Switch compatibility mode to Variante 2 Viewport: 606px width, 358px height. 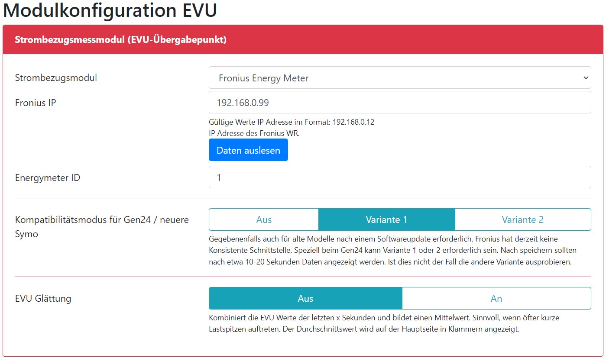pyautogui.click(x=522, y=220)
